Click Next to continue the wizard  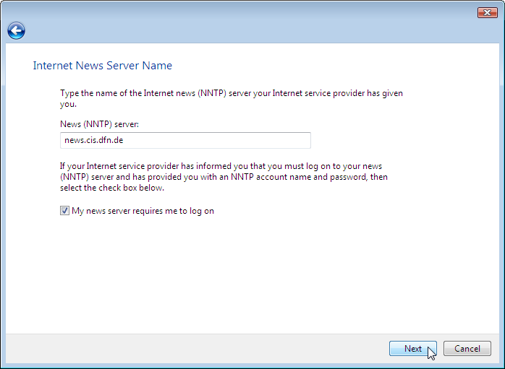click(x=413, y=349)
